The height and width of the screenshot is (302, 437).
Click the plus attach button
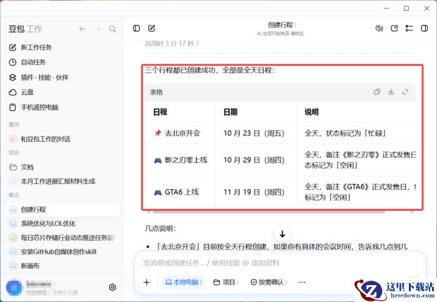(x=147, y=282)
